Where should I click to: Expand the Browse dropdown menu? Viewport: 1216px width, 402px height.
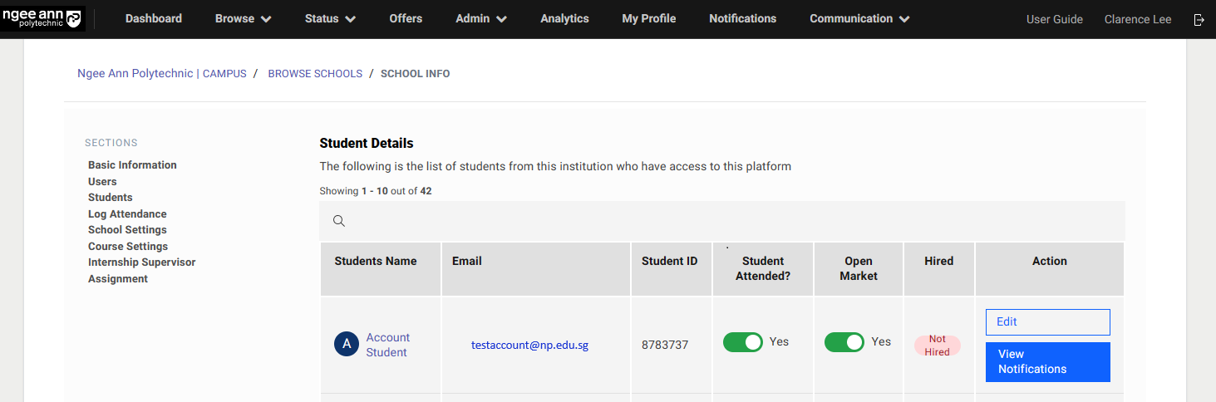(243, 18)
